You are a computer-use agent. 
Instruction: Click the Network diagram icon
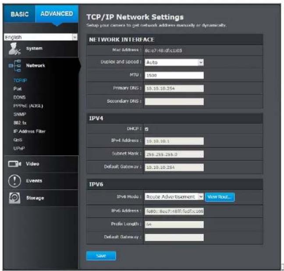pyautogui.click(x=14, y=66)
